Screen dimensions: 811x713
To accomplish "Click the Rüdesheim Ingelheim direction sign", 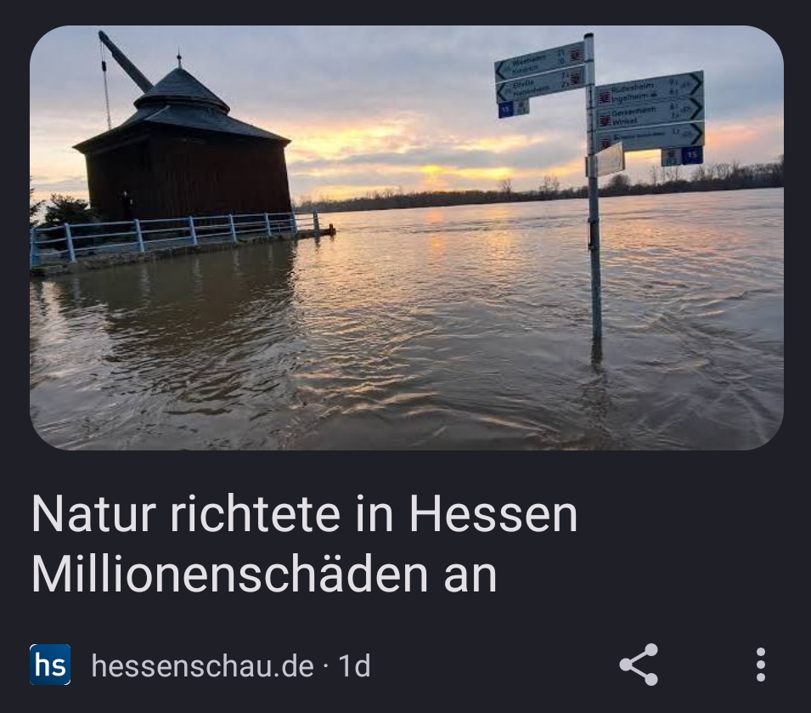I will [650, 88].
